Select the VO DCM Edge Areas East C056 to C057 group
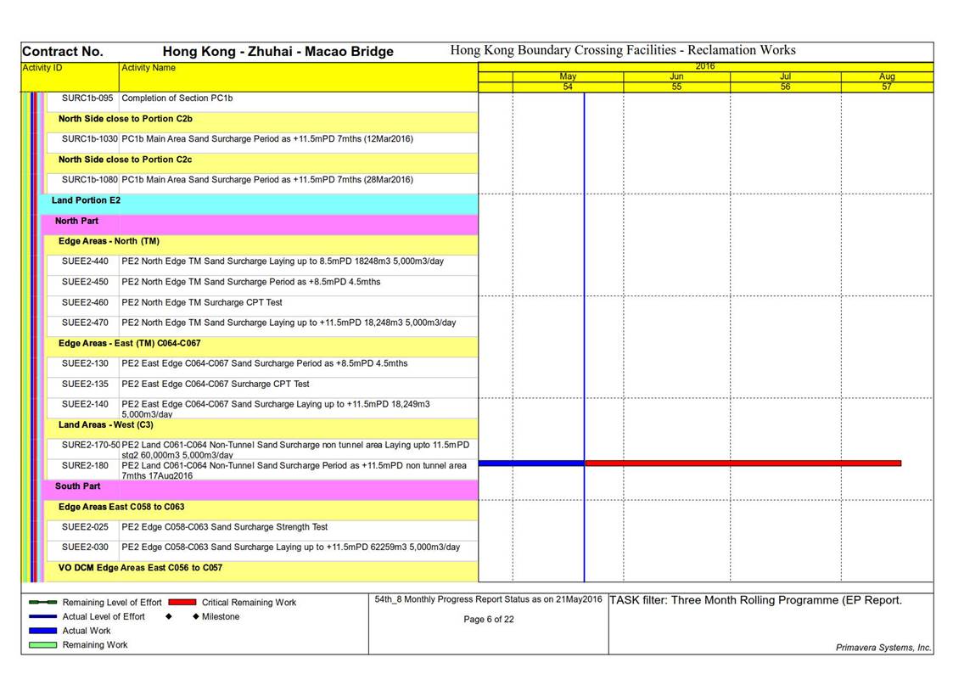Image resolution: width=953 pixels, height=674 pixels. [x=262, y=571]
